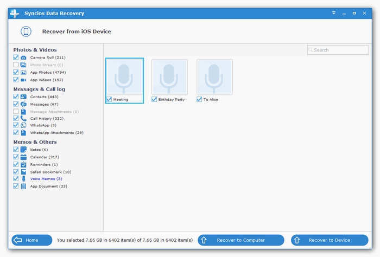Viewport: 380px width, 257px height.
Task: Click the WhatsApp logo icon
Action: click(x=24, y=125)
